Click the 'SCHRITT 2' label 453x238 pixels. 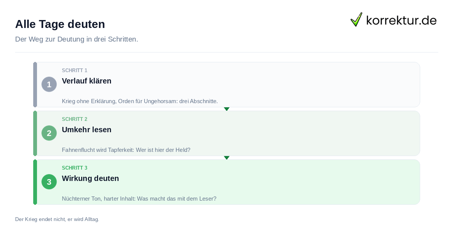pyautogui.click(x=74, y=119)
